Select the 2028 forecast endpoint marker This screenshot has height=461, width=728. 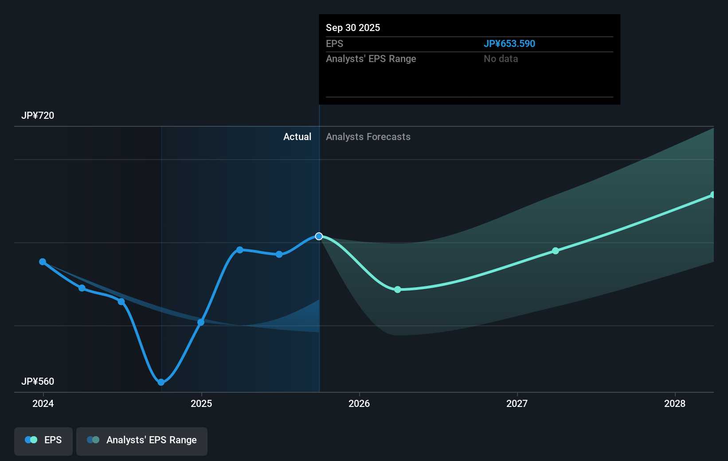click(713, 194)
